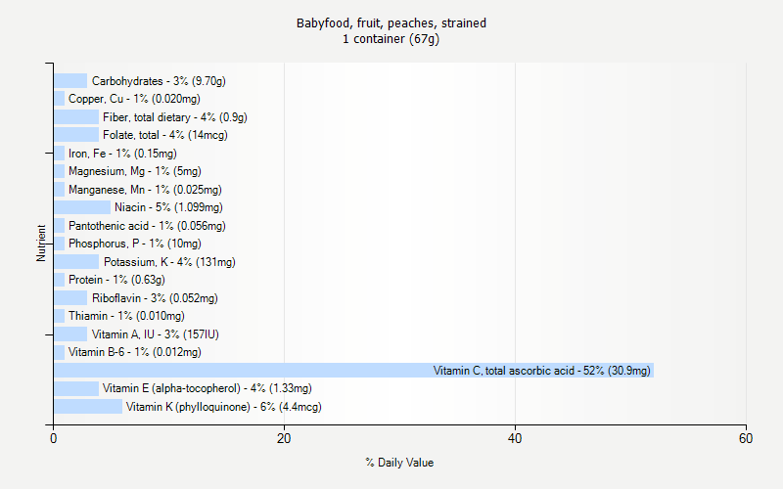783x489 pixels.
Task: Click the Folate, total - 4% (14mcg) label
Action: (165, 135)
